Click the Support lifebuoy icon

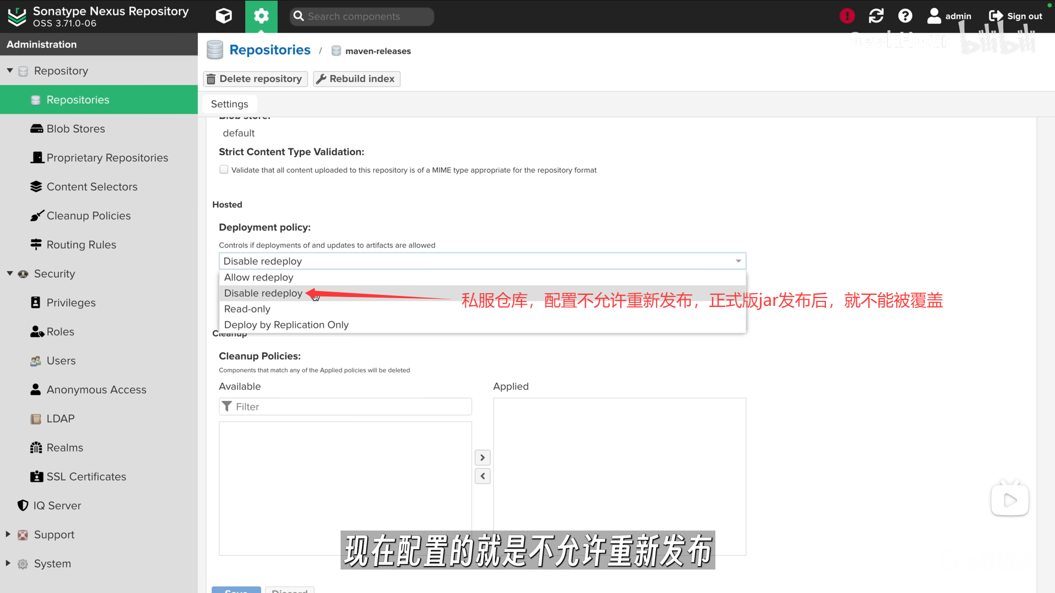click(x=23, y=535)
